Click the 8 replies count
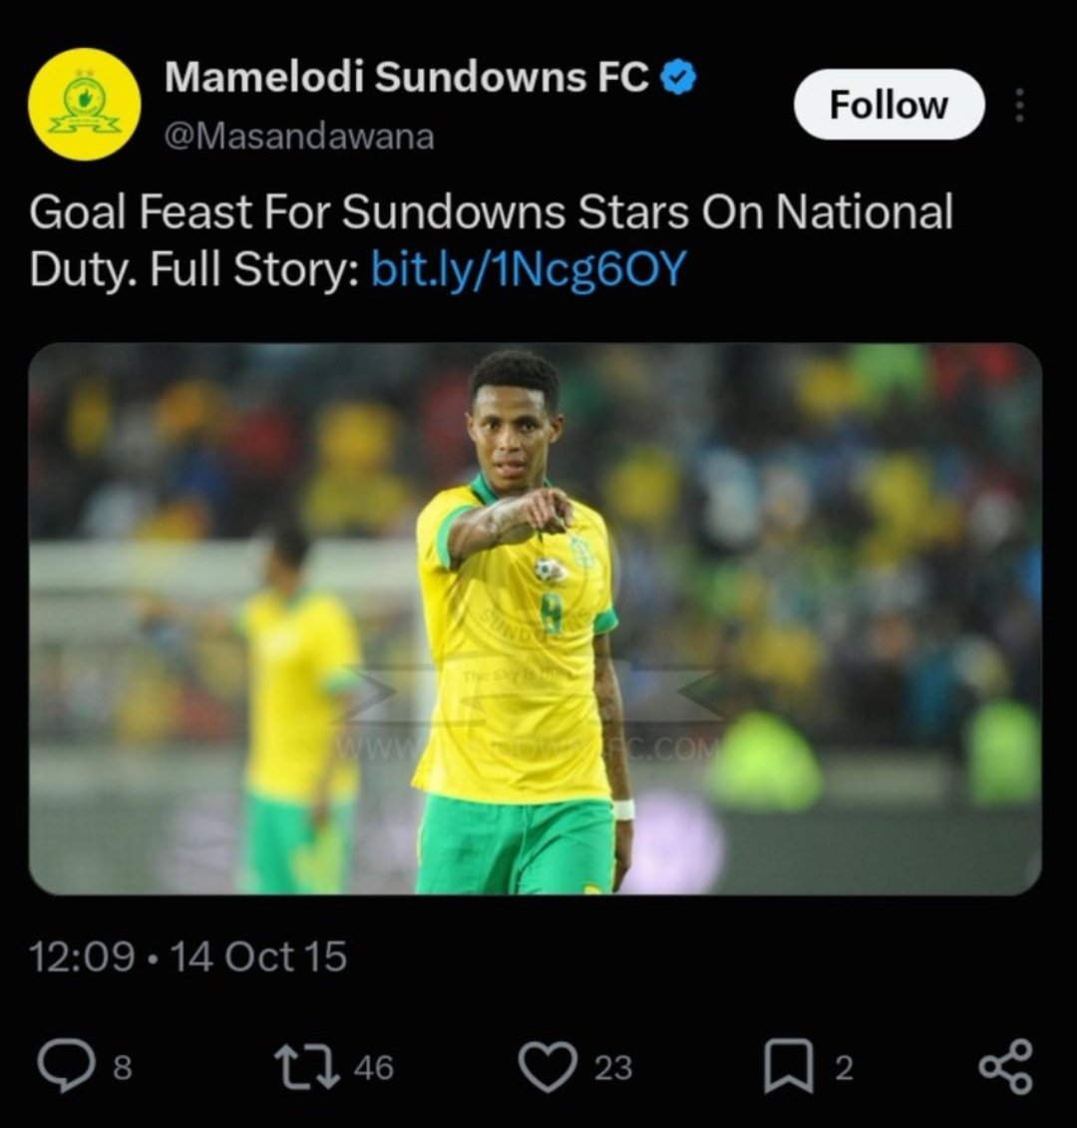Viewport: 1077px width, 1128px height. (x=123, y=1067)
